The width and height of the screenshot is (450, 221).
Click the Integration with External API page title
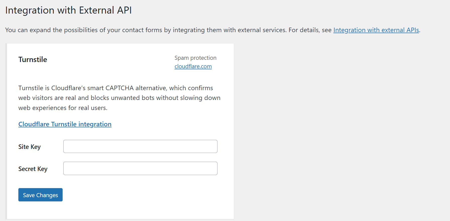pyautogui.click(x=68, y=10)
